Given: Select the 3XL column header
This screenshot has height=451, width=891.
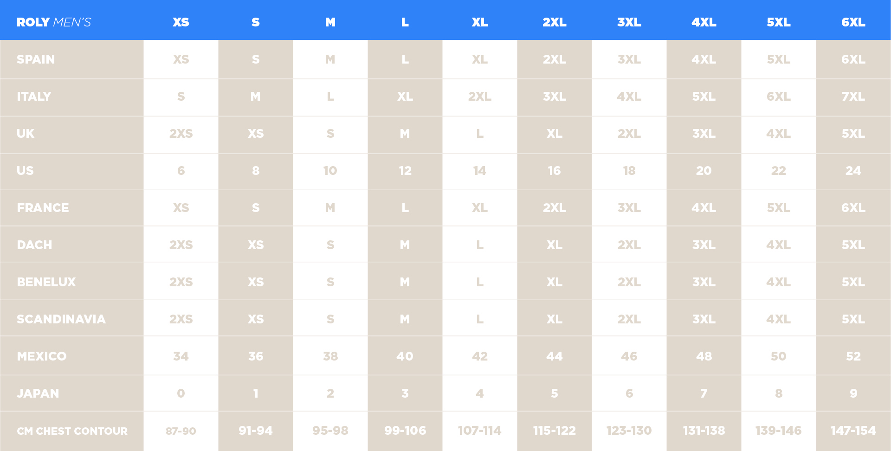Looking at the screenshot, I should (629, 22).
